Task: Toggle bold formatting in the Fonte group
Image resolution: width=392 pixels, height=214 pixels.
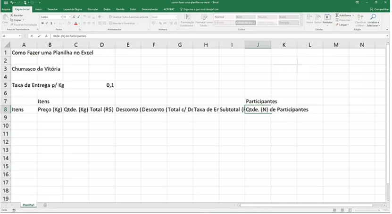Action: 42,23
